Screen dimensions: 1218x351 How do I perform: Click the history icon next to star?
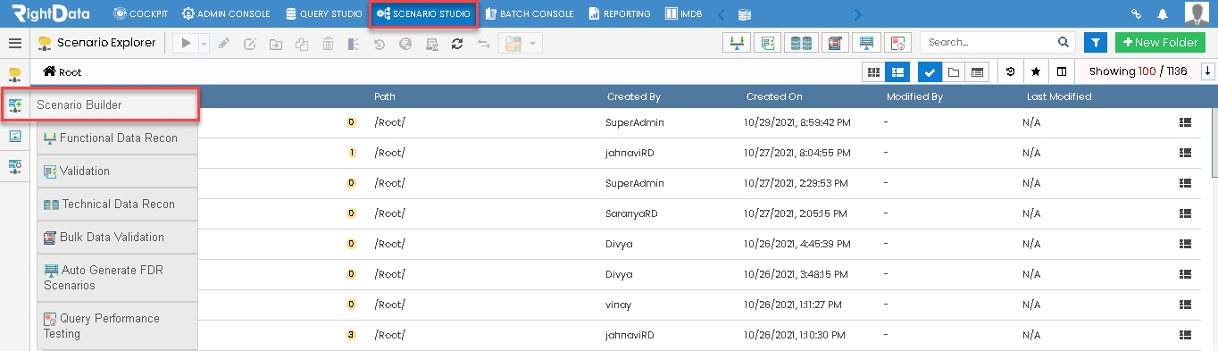point(1010,71)
